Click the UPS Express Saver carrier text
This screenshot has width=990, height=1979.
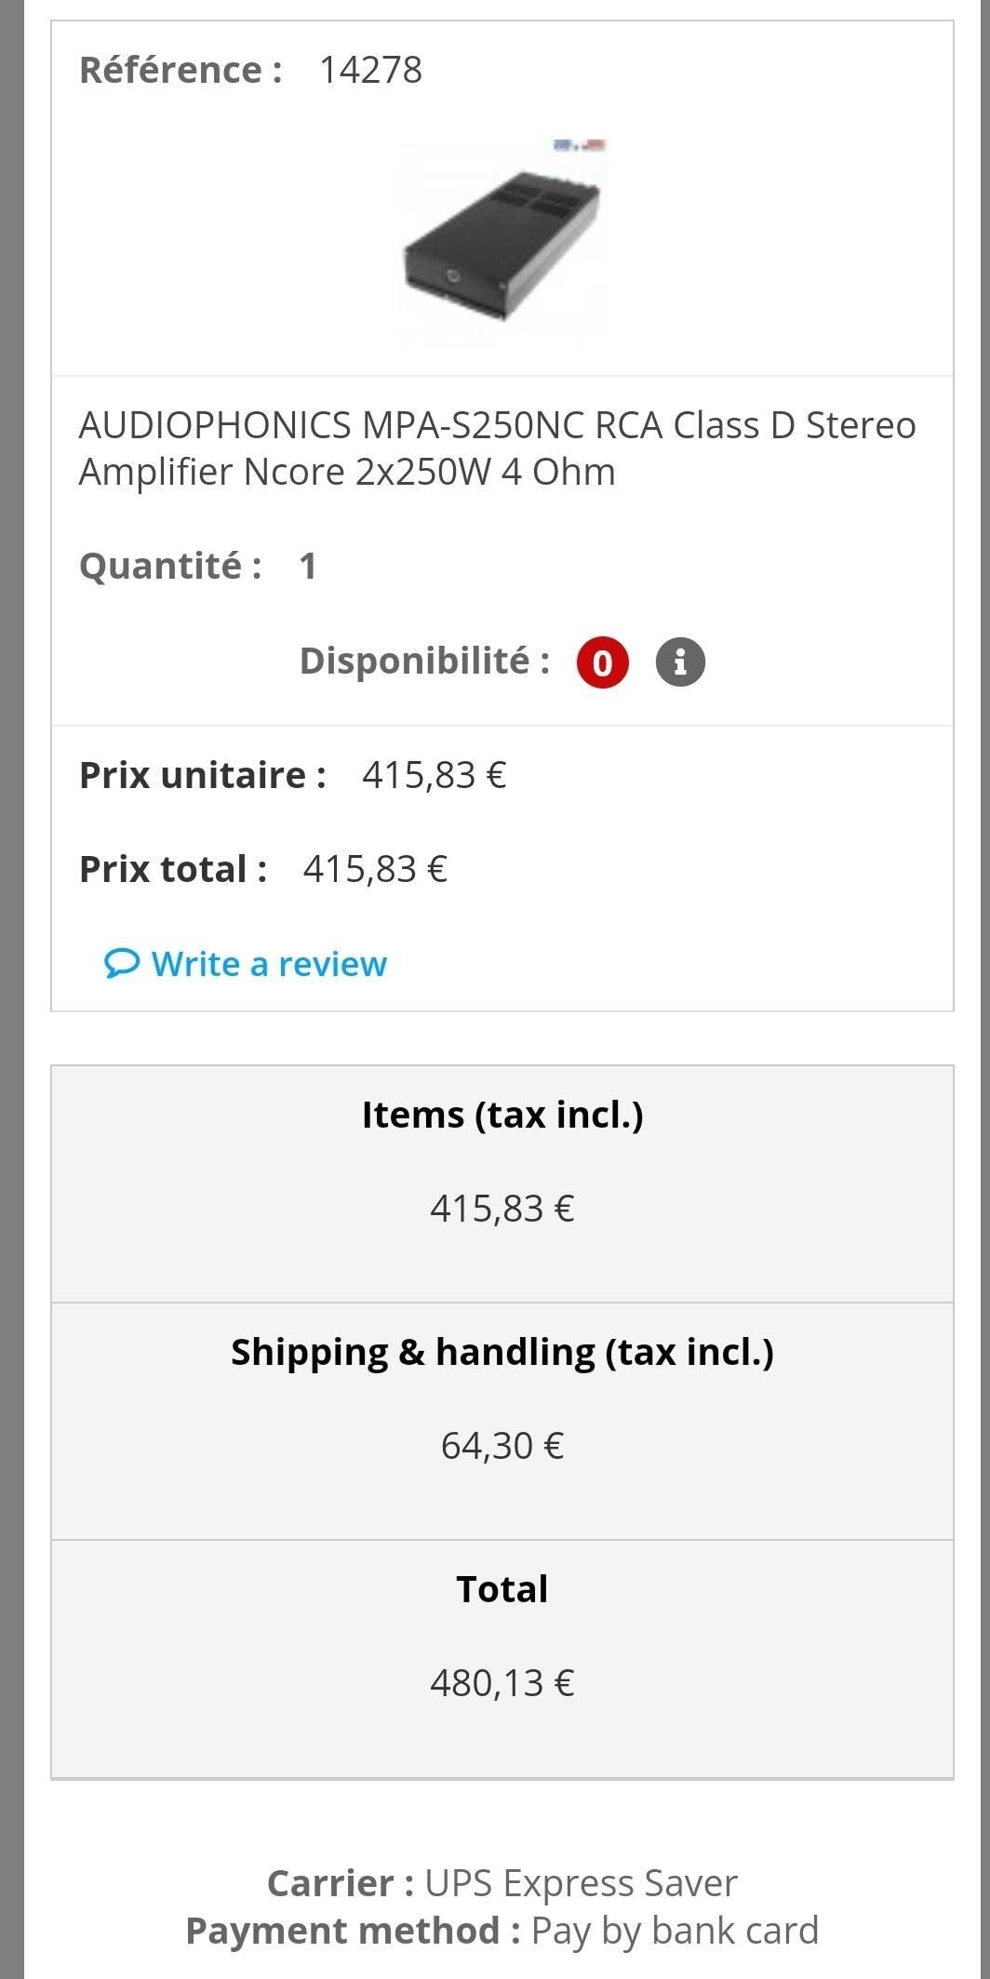click(581, 1883)
